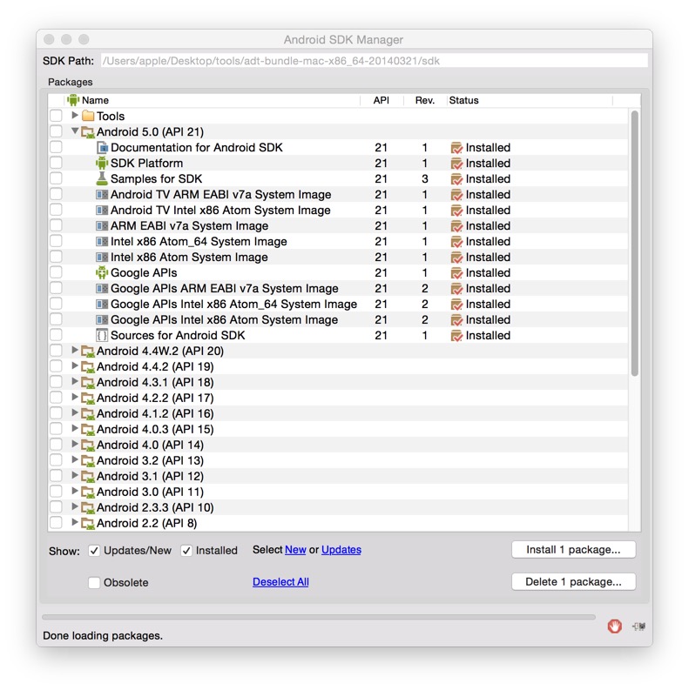The width and height of the screenshot is (689, 690).
Task: Click the Google APIs ARM EABI v7a image icon
Action: pos(102,288)
